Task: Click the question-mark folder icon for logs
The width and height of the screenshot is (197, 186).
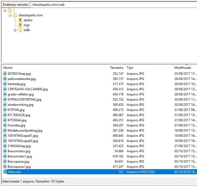Action: coord(20,25)
